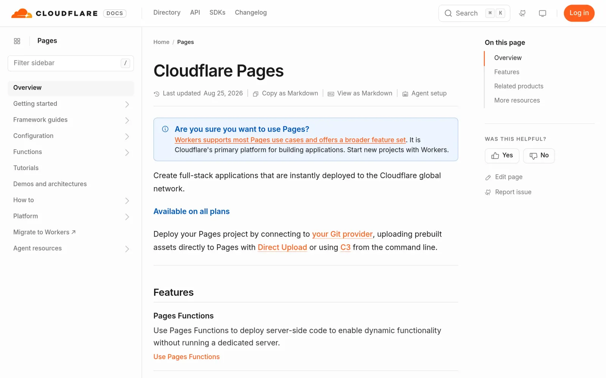This screenshot has width=606, height=378.
Task: Click the Edit page pencil icon
Action: pyautogui.click(x=488, y=177)
